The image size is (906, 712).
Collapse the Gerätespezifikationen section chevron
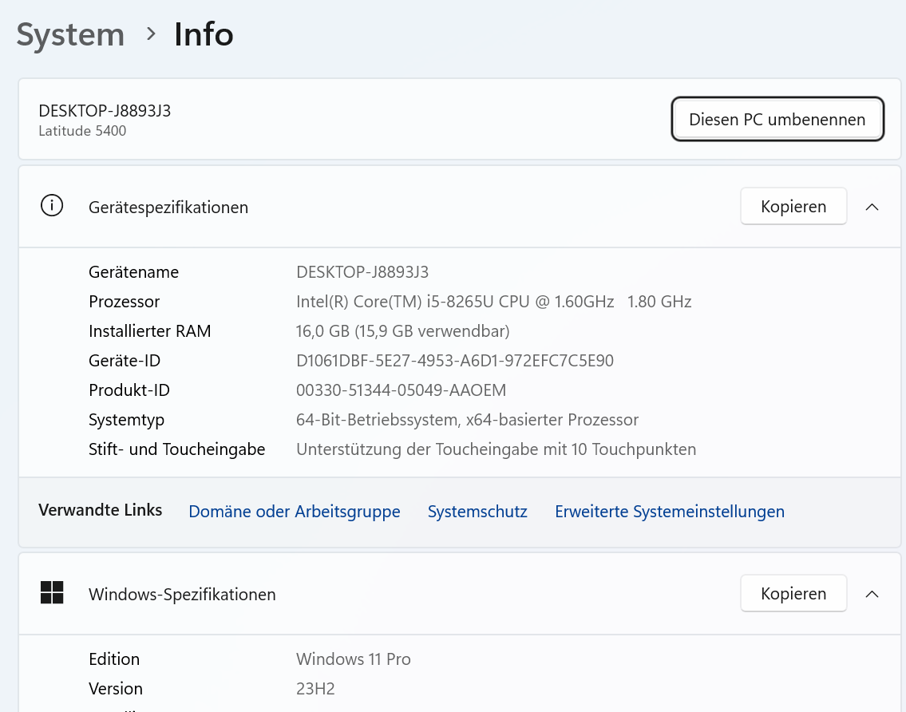tap(872, 207)
